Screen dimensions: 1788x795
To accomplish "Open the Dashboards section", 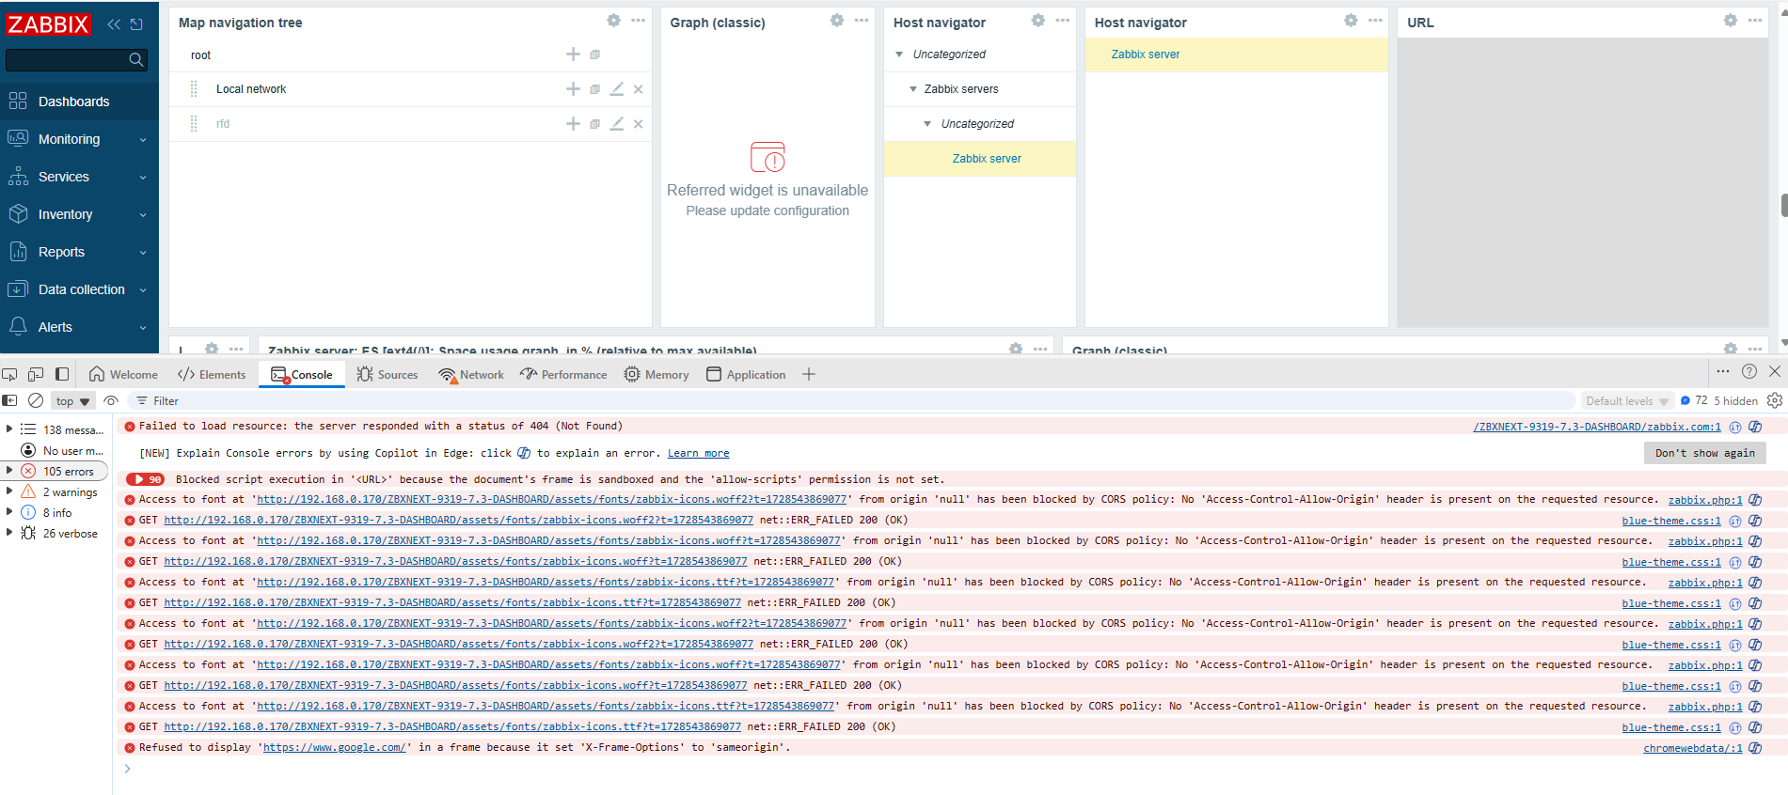I will (x=79, y=101).
